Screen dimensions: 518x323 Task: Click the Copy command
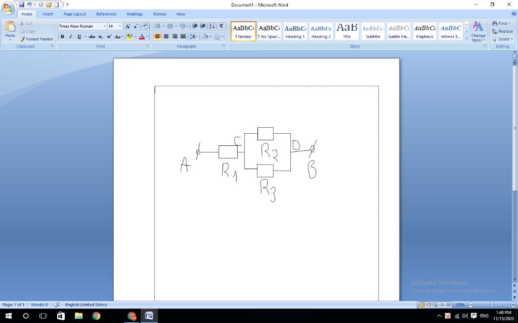[27, 31]
